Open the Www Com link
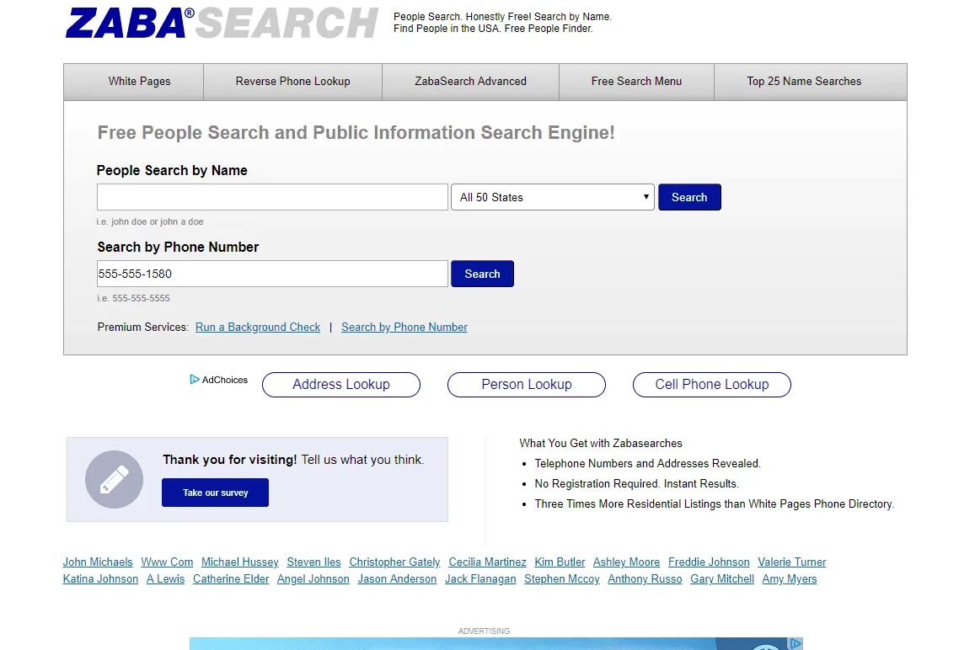 click(x=167, y=562)
